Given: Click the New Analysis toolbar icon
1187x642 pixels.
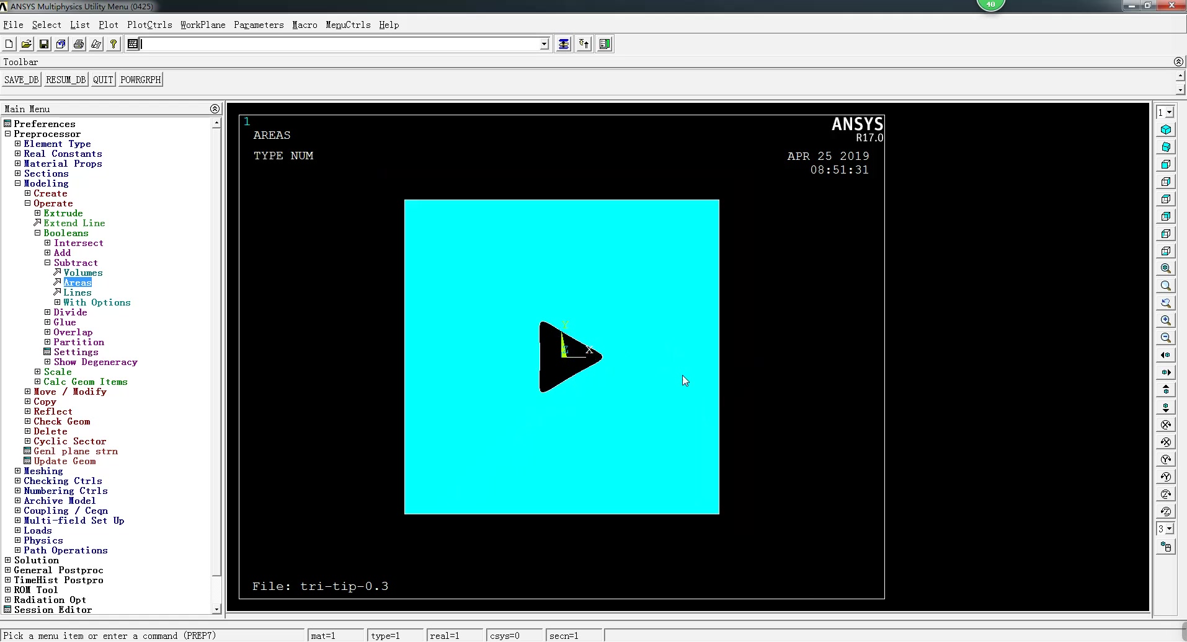Looking at the screenshot, I should pos(9,44).
